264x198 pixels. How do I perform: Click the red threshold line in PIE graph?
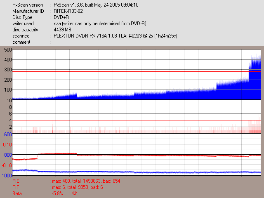click(x=137, y=71)
